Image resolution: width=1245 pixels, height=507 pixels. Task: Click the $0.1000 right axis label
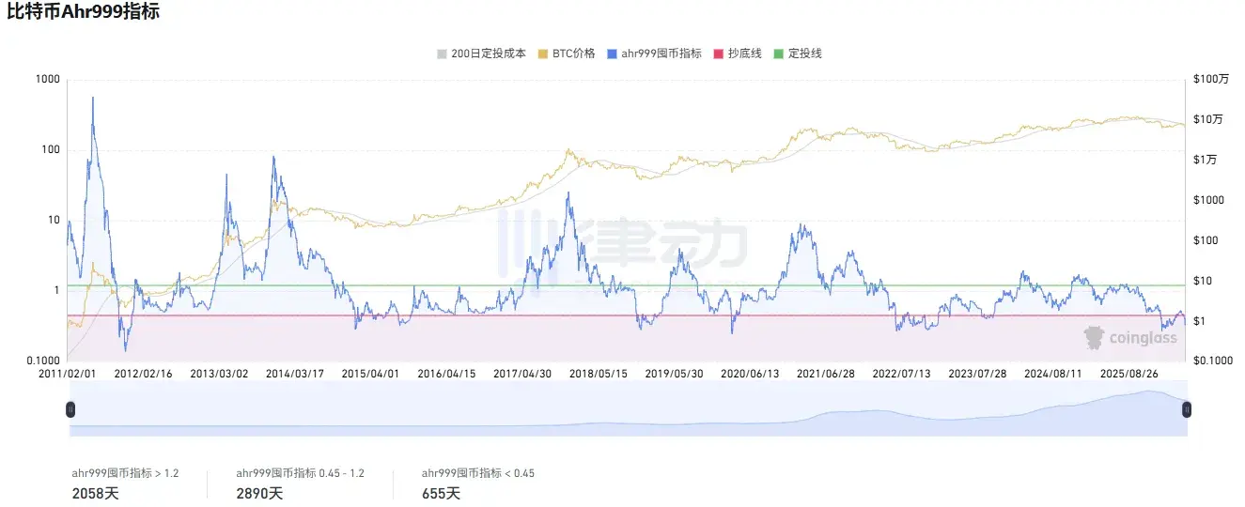coord(1212,361)
